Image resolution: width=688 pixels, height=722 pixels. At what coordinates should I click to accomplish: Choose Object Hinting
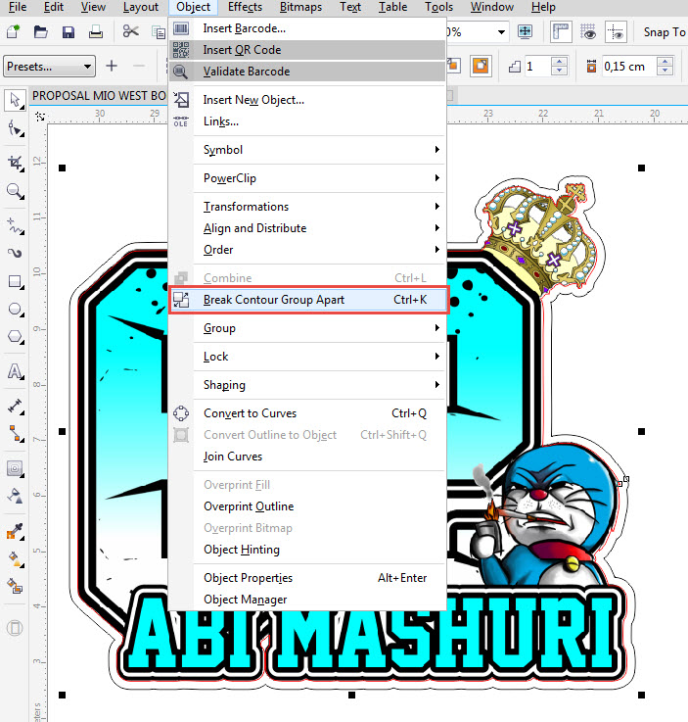(308, 550)
